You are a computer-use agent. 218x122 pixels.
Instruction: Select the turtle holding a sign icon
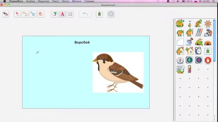click(x=180, y=69)
